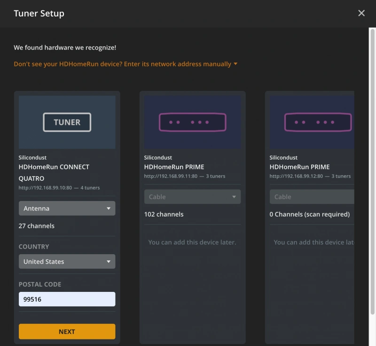Click the TUNER image on CONNECT QUATRO card
376x346 pixels.
pos(67,122)
